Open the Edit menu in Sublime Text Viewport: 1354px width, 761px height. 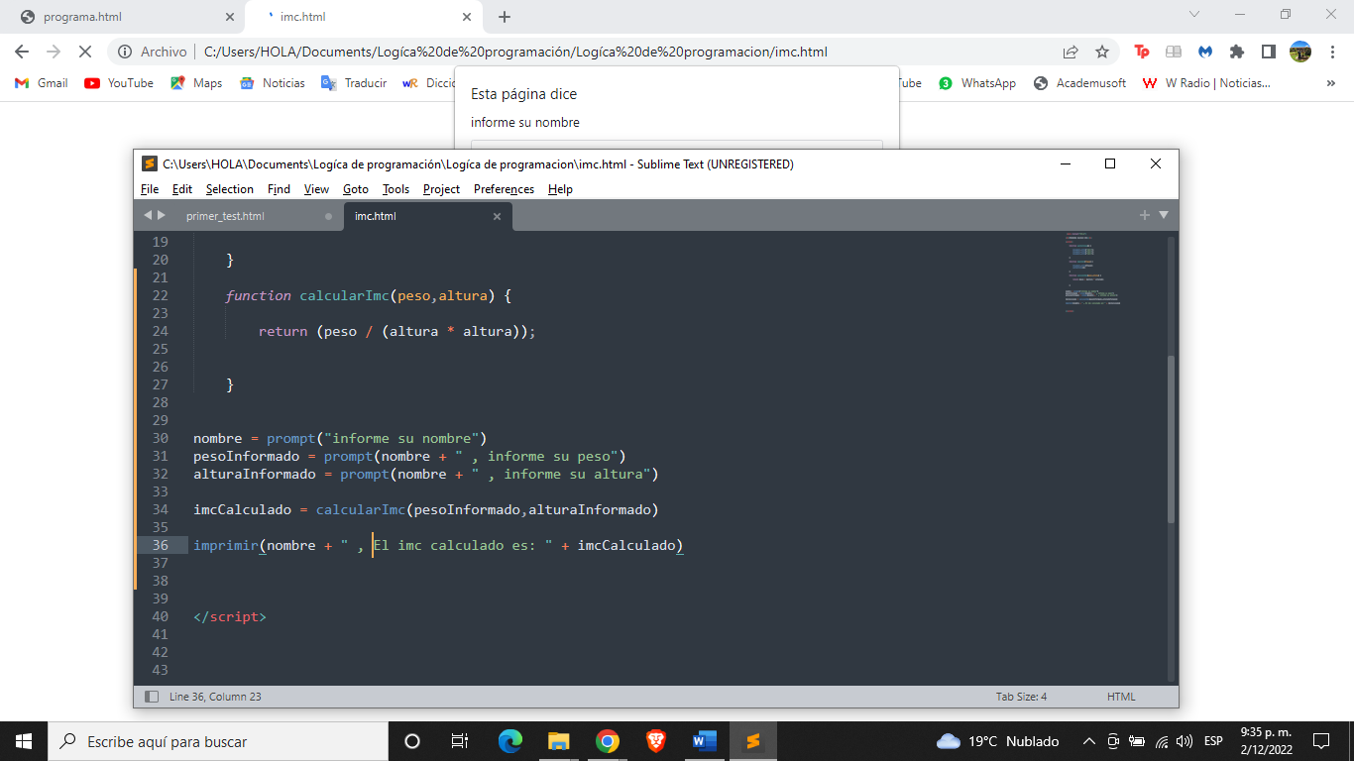coord(182,189)
